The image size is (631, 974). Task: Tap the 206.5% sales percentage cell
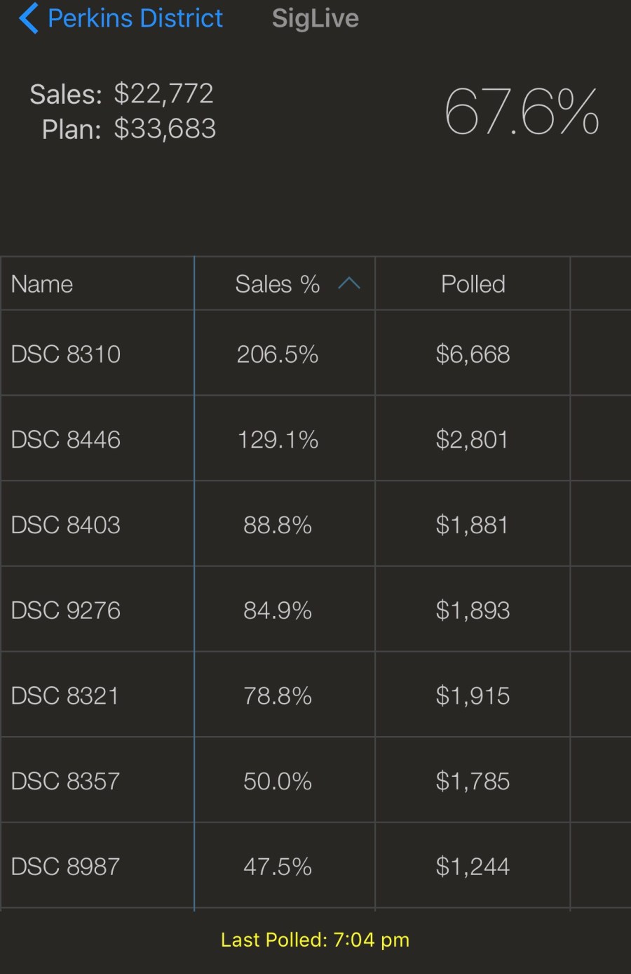click(x=278, y=354)
